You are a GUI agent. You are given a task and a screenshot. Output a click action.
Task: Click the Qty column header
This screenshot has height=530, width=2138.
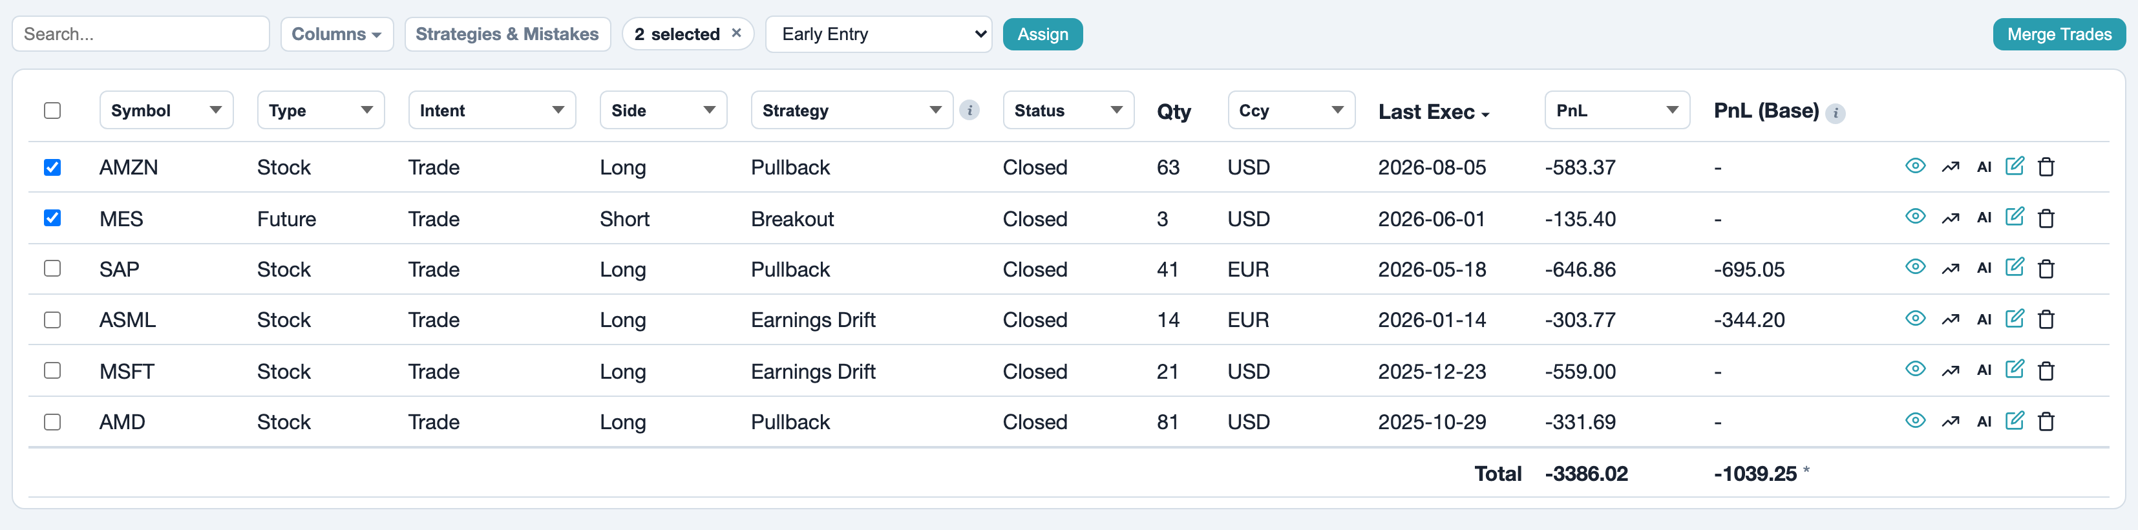1174,112
